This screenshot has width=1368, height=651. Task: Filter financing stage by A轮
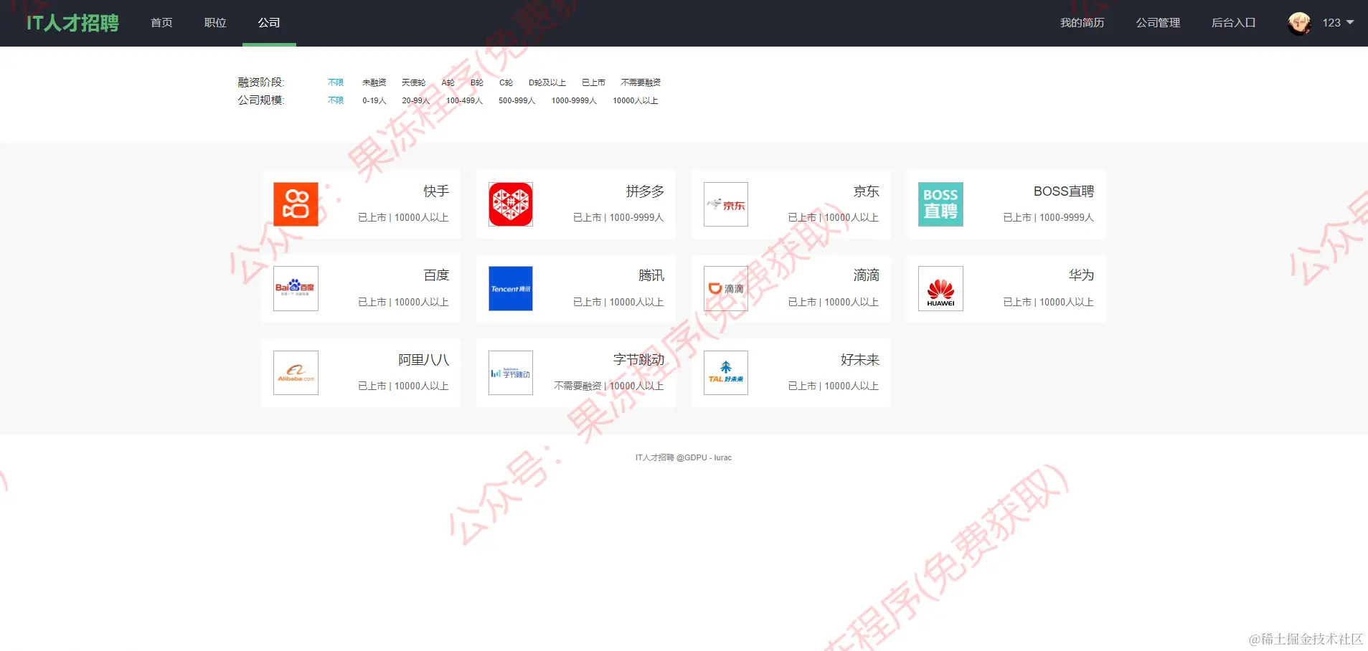tap(448, 82)
